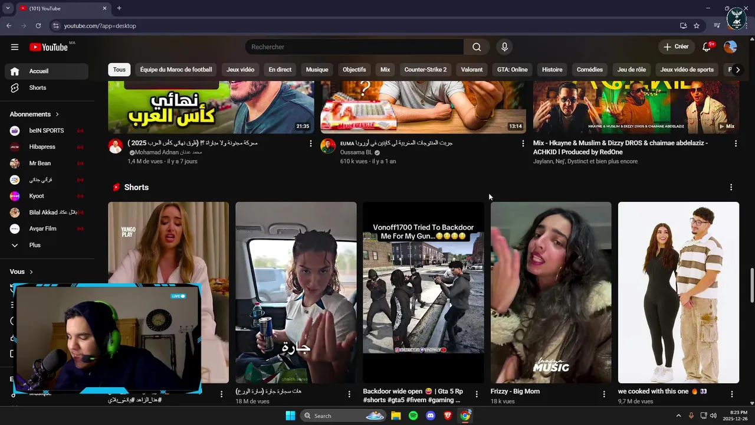Open File Explorer from the taskbar
Screen dimensions: 755x425
[396, 416]
